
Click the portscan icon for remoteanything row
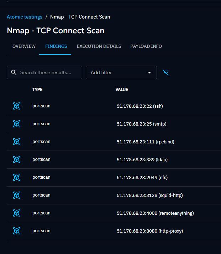tap(17, 213)
